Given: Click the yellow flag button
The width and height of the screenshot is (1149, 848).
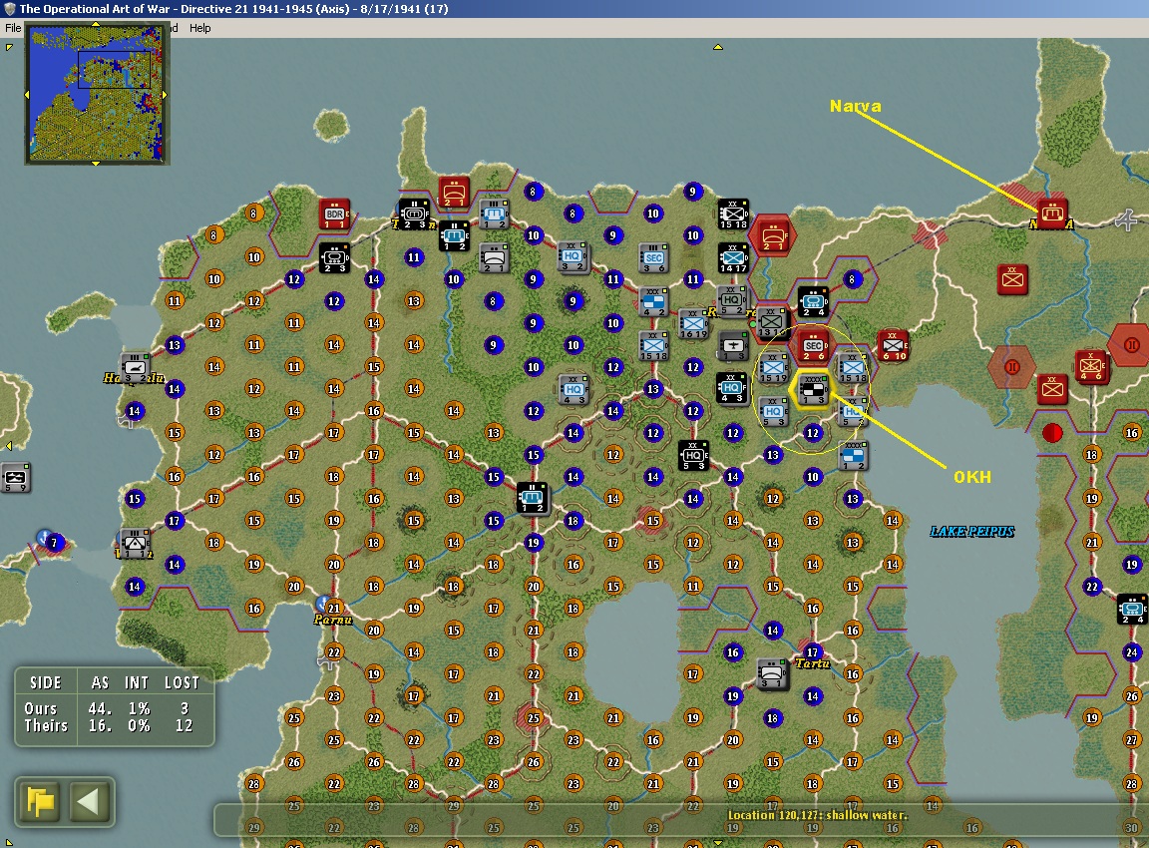Looking at the screenshot, I should (x=41, y=802).
